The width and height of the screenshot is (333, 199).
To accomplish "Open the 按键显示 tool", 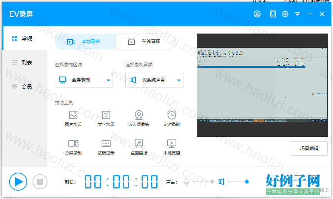I will click(106, 147).
